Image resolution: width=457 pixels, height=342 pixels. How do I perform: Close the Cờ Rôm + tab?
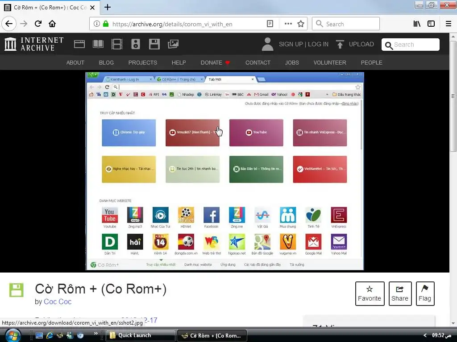(x=92, y=8)
